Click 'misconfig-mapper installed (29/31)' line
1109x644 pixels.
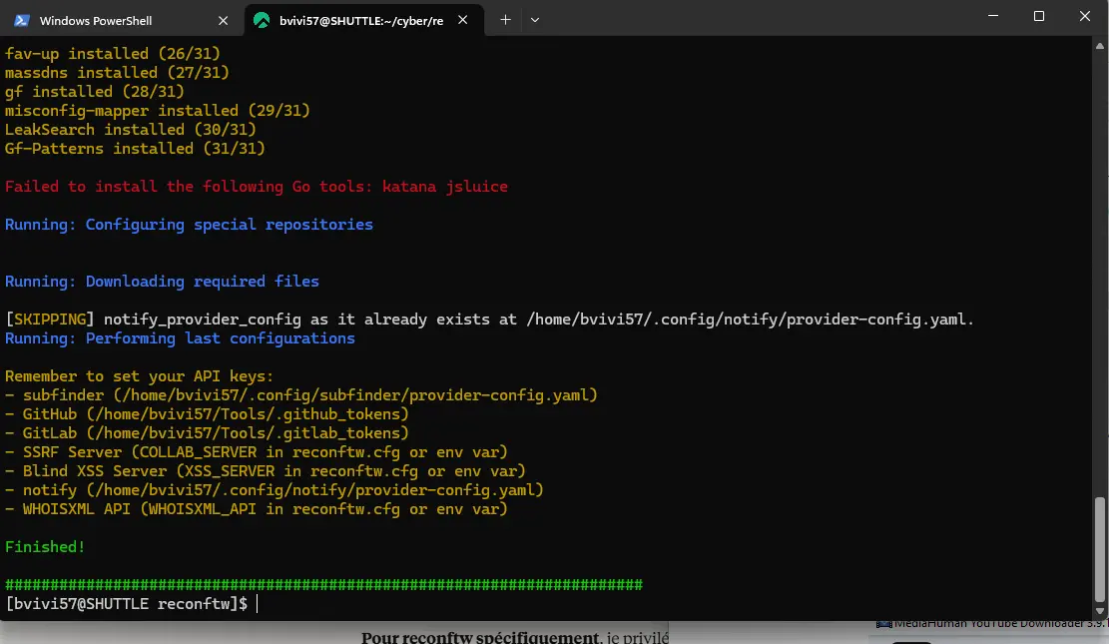click(x=157, y=111)
